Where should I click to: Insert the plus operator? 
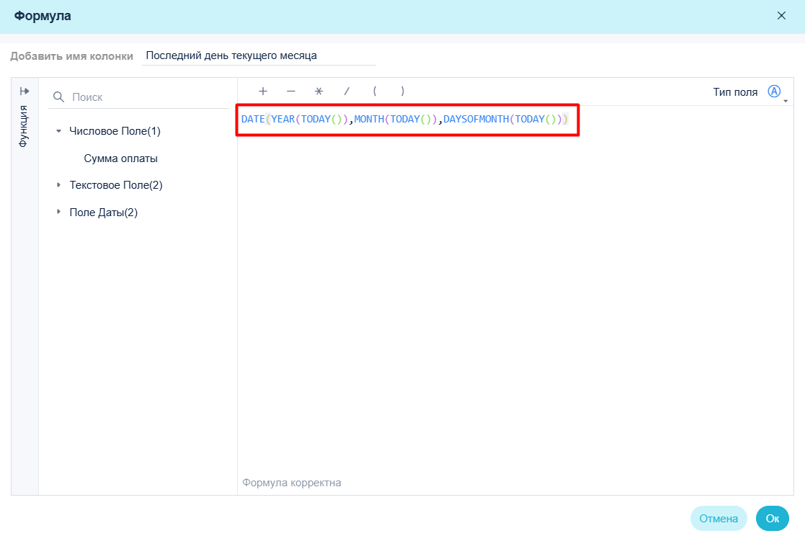(263, 91)
